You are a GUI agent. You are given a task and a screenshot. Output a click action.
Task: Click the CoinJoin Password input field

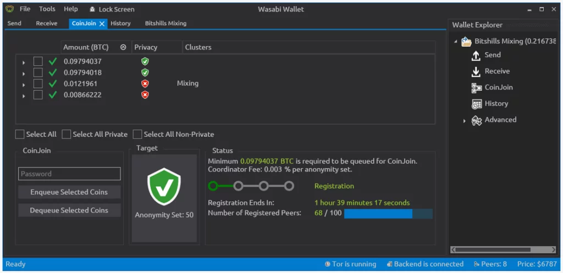(x=69, y=174)
